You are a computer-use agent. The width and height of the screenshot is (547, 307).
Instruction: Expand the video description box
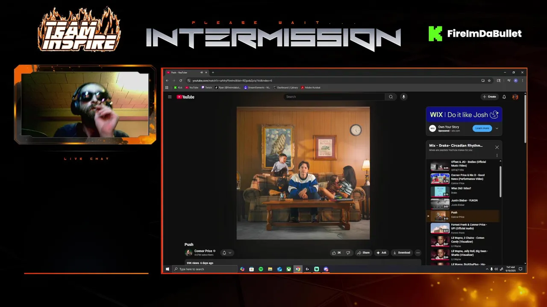coord(303,263)
